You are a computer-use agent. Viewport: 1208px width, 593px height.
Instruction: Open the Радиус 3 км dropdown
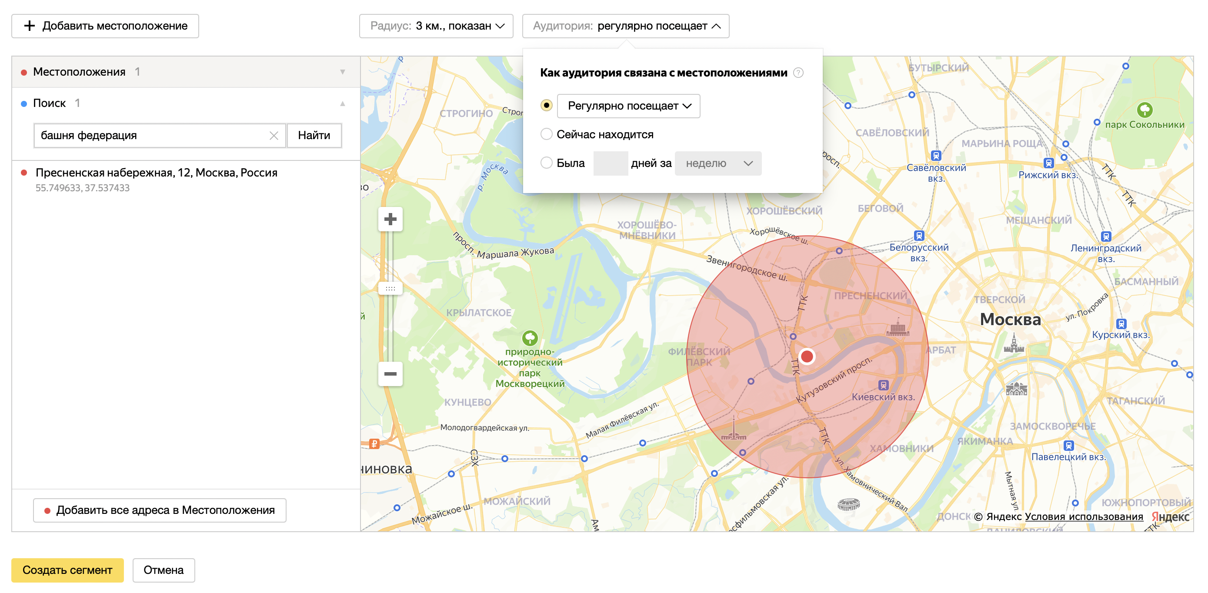point(436,26)
